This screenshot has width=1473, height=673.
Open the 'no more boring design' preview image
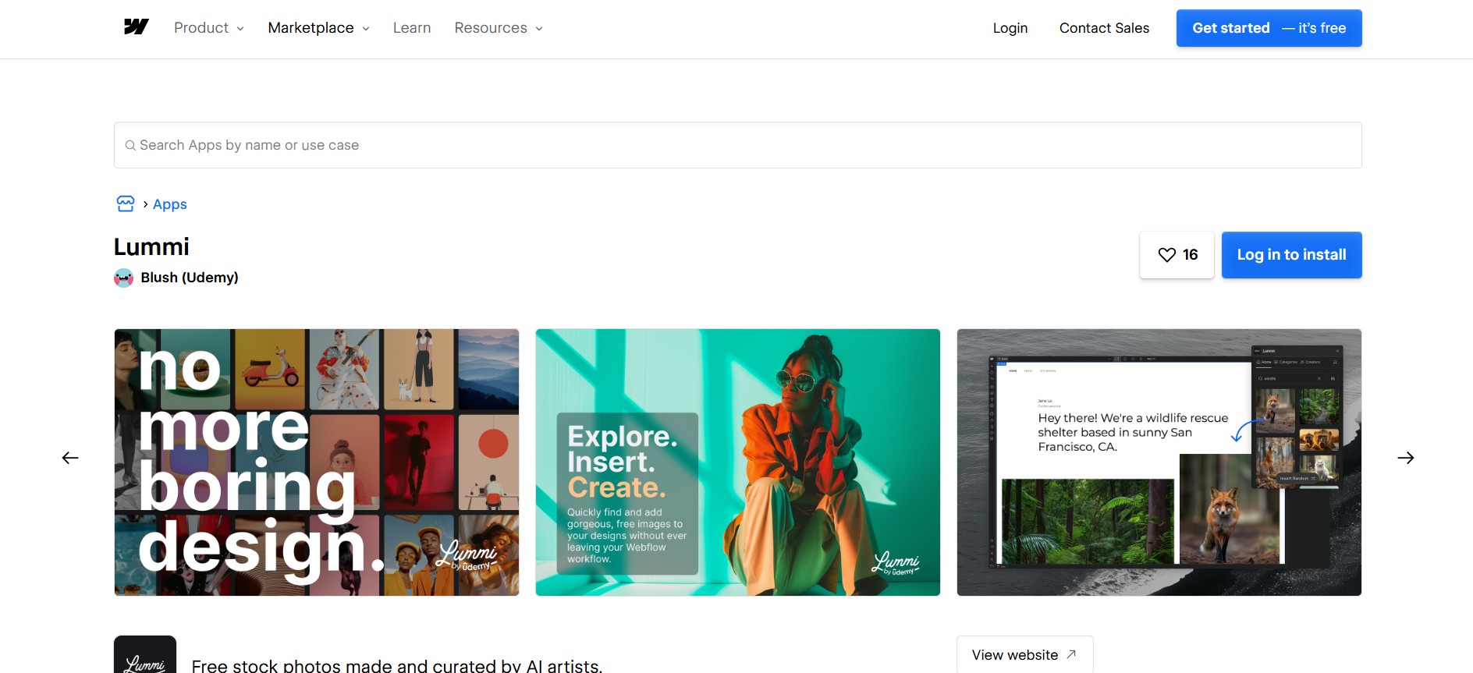(317, 462)
